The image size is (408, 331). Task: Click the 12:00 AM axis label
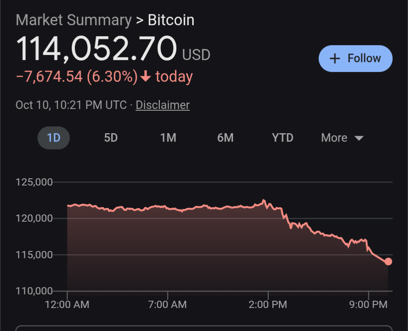click(x=67, y=305)
